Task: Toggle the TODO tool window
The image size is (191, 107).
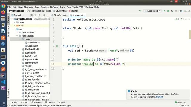Action: tap(24, 102)
